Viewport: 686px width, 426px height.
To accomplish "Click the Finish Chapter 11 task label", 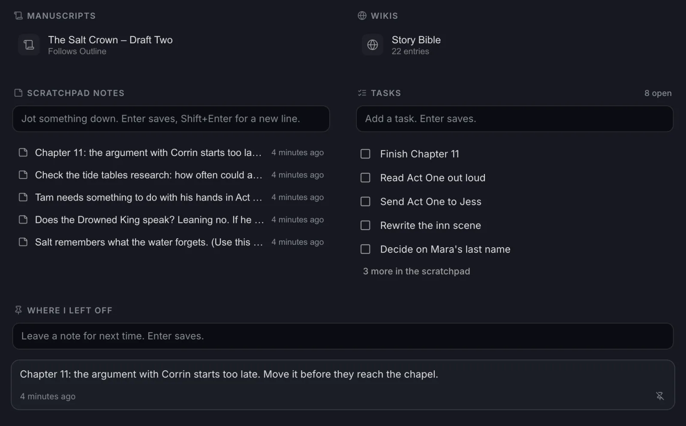I will tap(419, 154).
